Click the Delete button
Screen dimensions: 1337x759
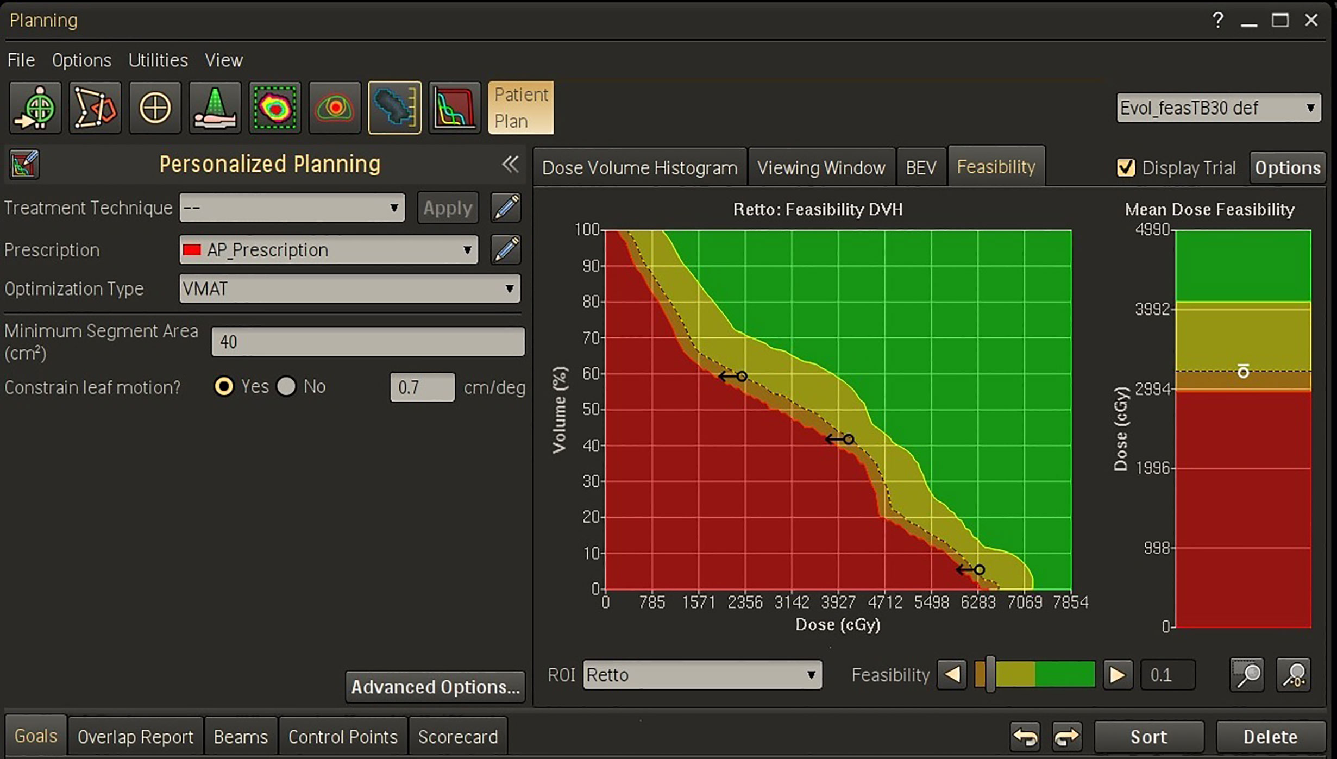coord(1270,737)
